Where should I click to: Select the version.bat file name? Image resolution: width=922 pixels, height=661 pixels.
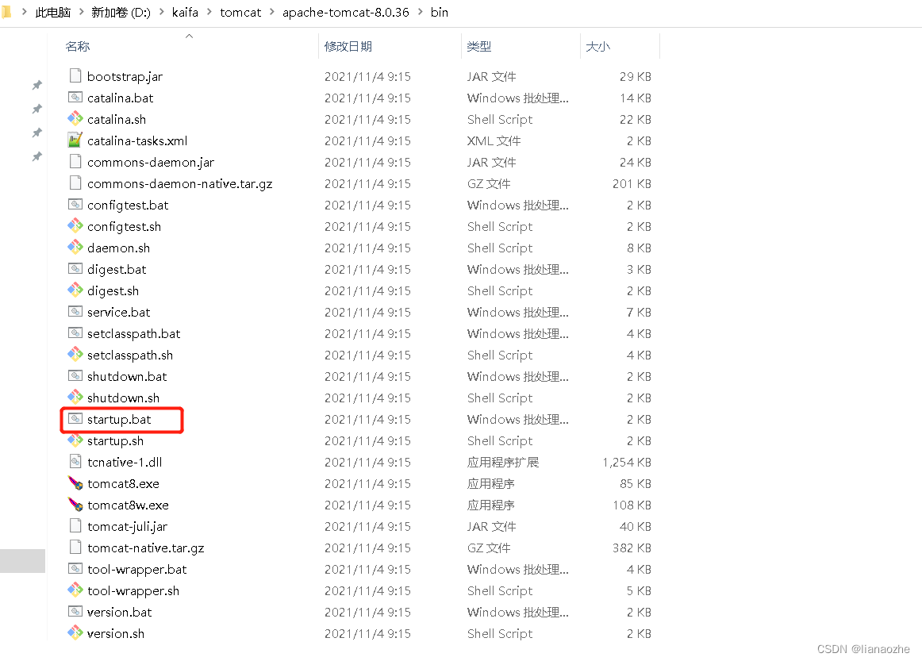point(119,612)
